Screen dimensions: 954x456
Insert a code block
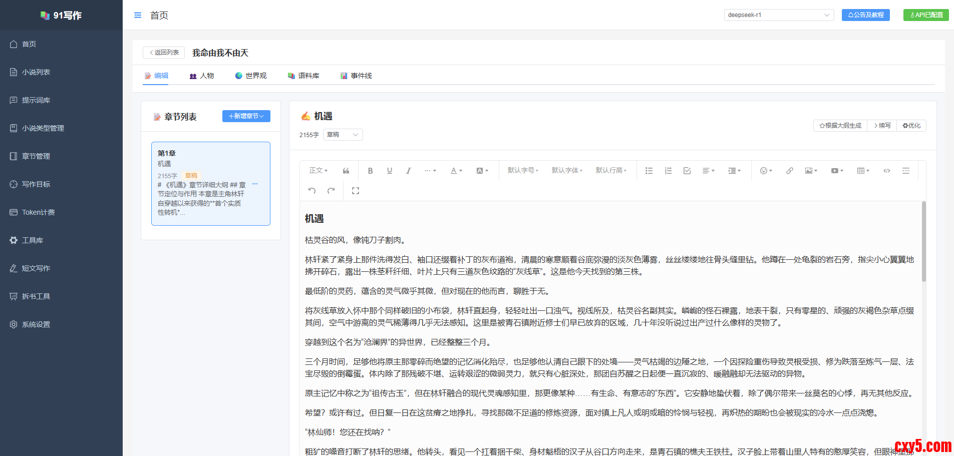tap(886, 171)
